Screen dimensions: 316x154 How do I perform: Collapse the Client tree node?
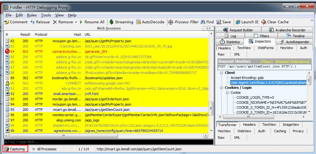222,73
